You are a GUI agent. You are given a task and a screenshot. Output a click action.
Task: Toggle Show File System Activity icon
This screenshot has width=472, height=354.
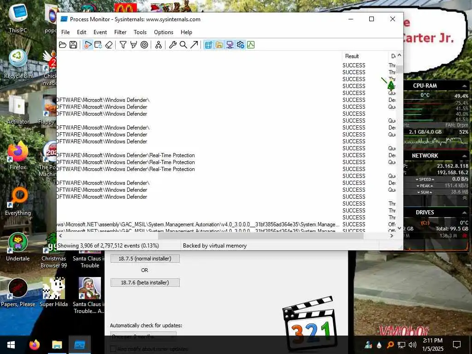[x=219, y=45]
